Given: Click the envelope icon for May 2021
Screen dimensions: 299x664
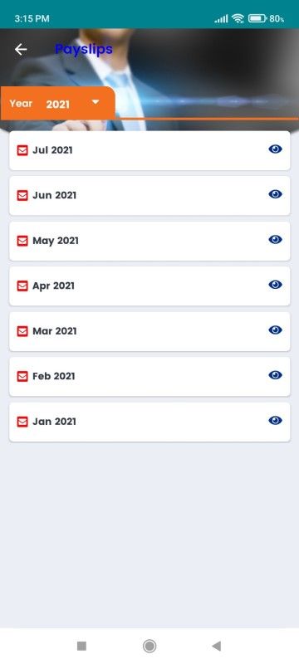Looking at the screenshot, I should (x=22, y=241).
